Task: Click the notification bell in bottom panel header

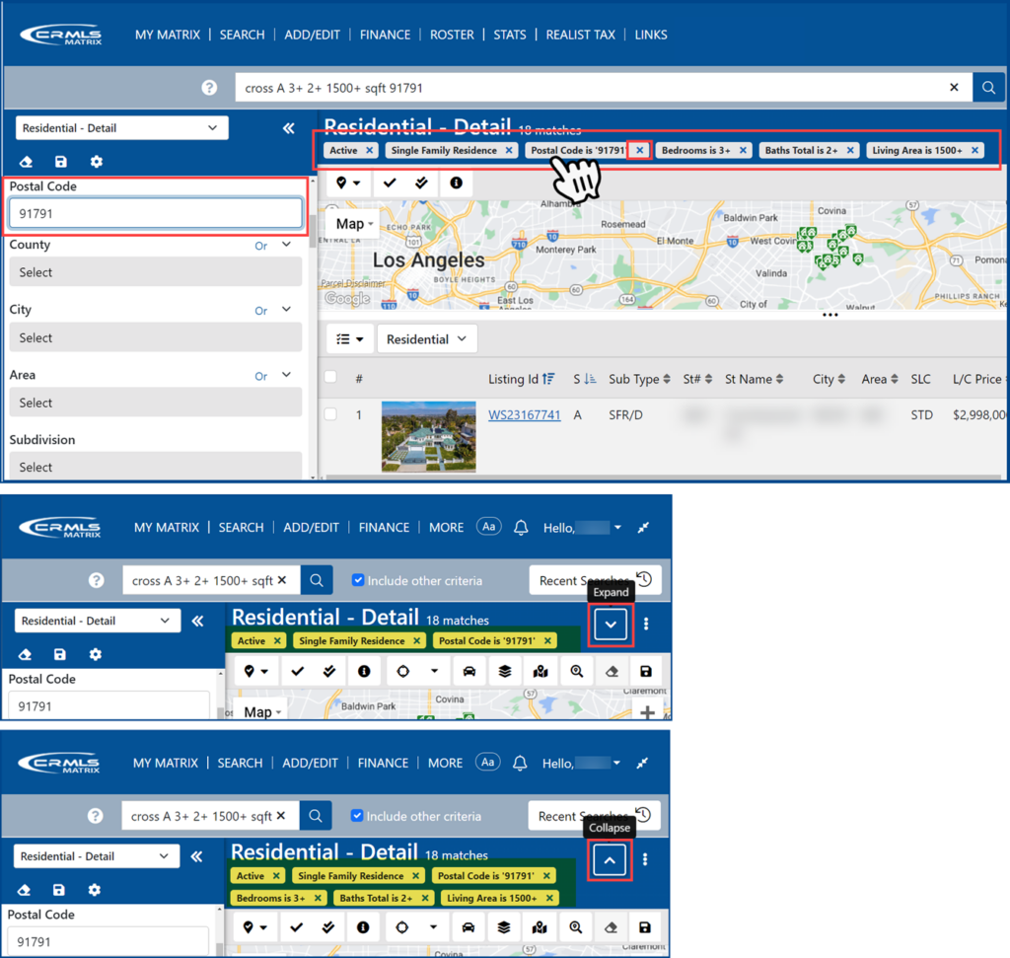Action: [521, 763]
